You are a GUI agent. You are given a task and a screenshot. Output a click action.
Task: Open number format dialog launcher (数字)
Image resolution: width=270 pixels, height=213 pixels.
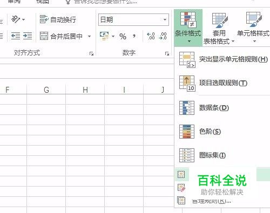pyautogui.click(x=167, y=53)
